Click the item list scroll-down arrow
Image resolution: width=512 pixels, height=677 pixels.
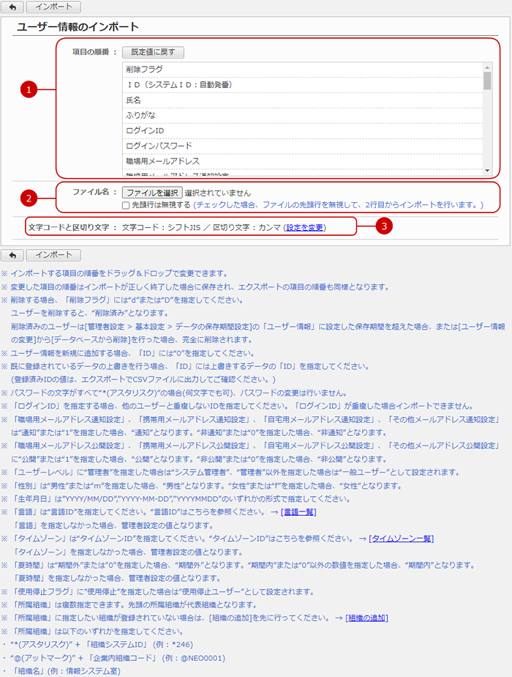click(487, 171)
